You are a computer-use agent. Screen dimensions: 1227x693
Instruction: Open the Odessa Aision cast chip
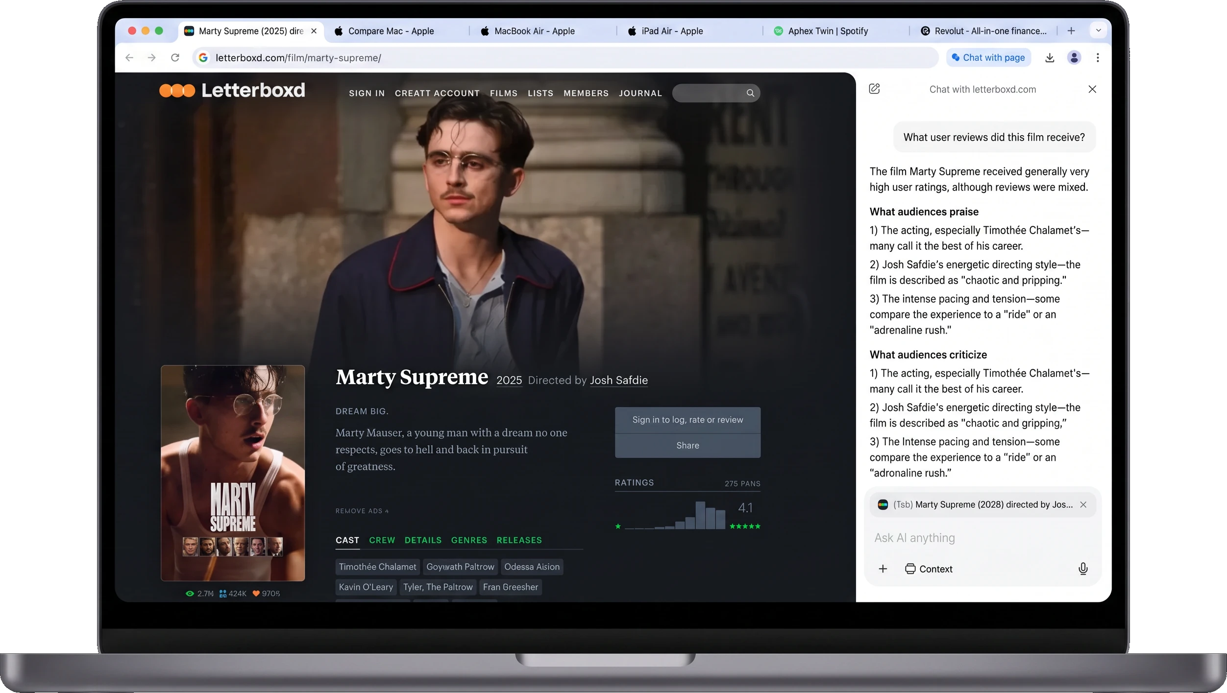[x=532, y=567]
